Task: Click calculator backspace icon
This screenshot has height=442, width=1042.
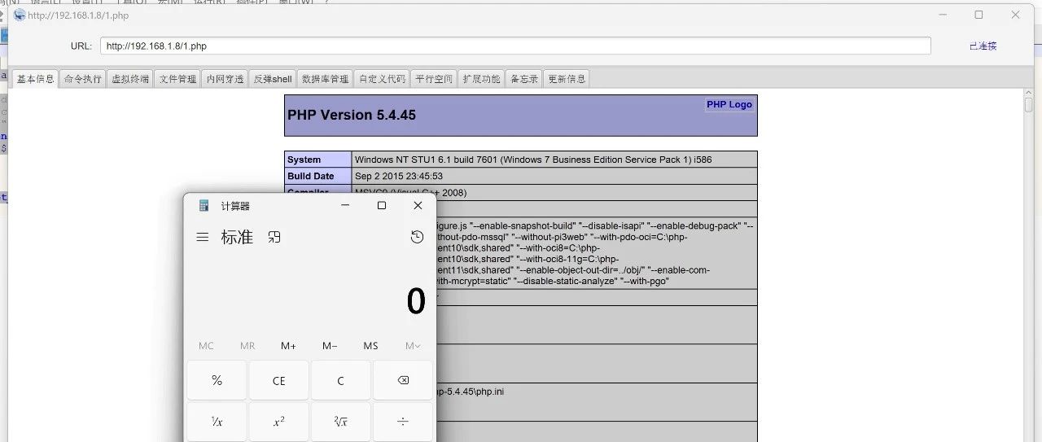Action: tap(403, 380)
